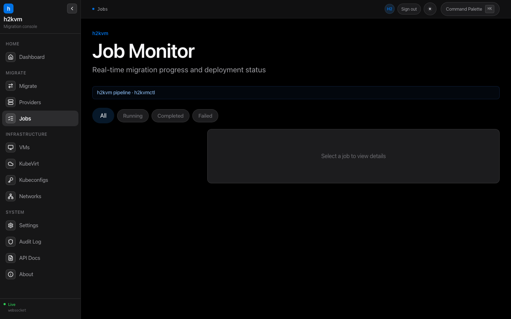Image resolution: width=511 pixels, height=319 pixels.
Task: Select the Jobs checklist icon
Action: coord(11,119)
